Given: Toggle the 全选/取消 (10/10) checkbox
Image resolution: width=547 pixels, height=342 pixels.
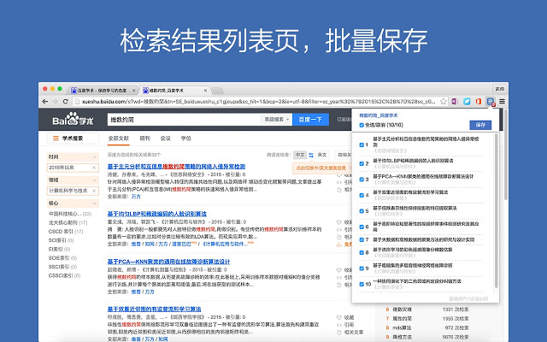Looking at the screenshot, I should point(362,125).
